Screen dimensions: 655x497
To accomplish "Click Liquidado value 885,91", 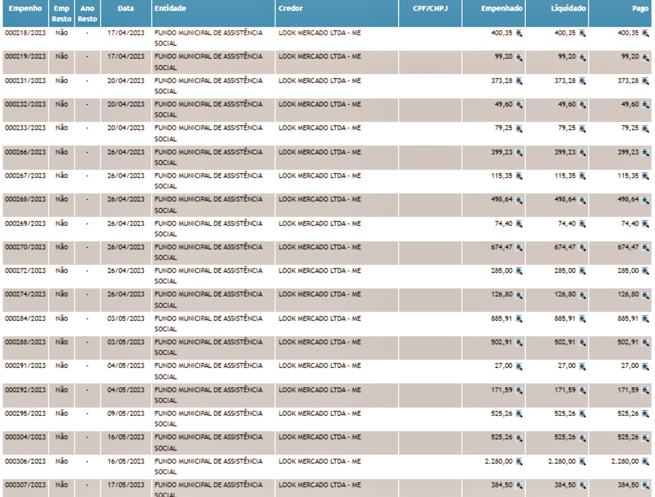I will [565, 319].
